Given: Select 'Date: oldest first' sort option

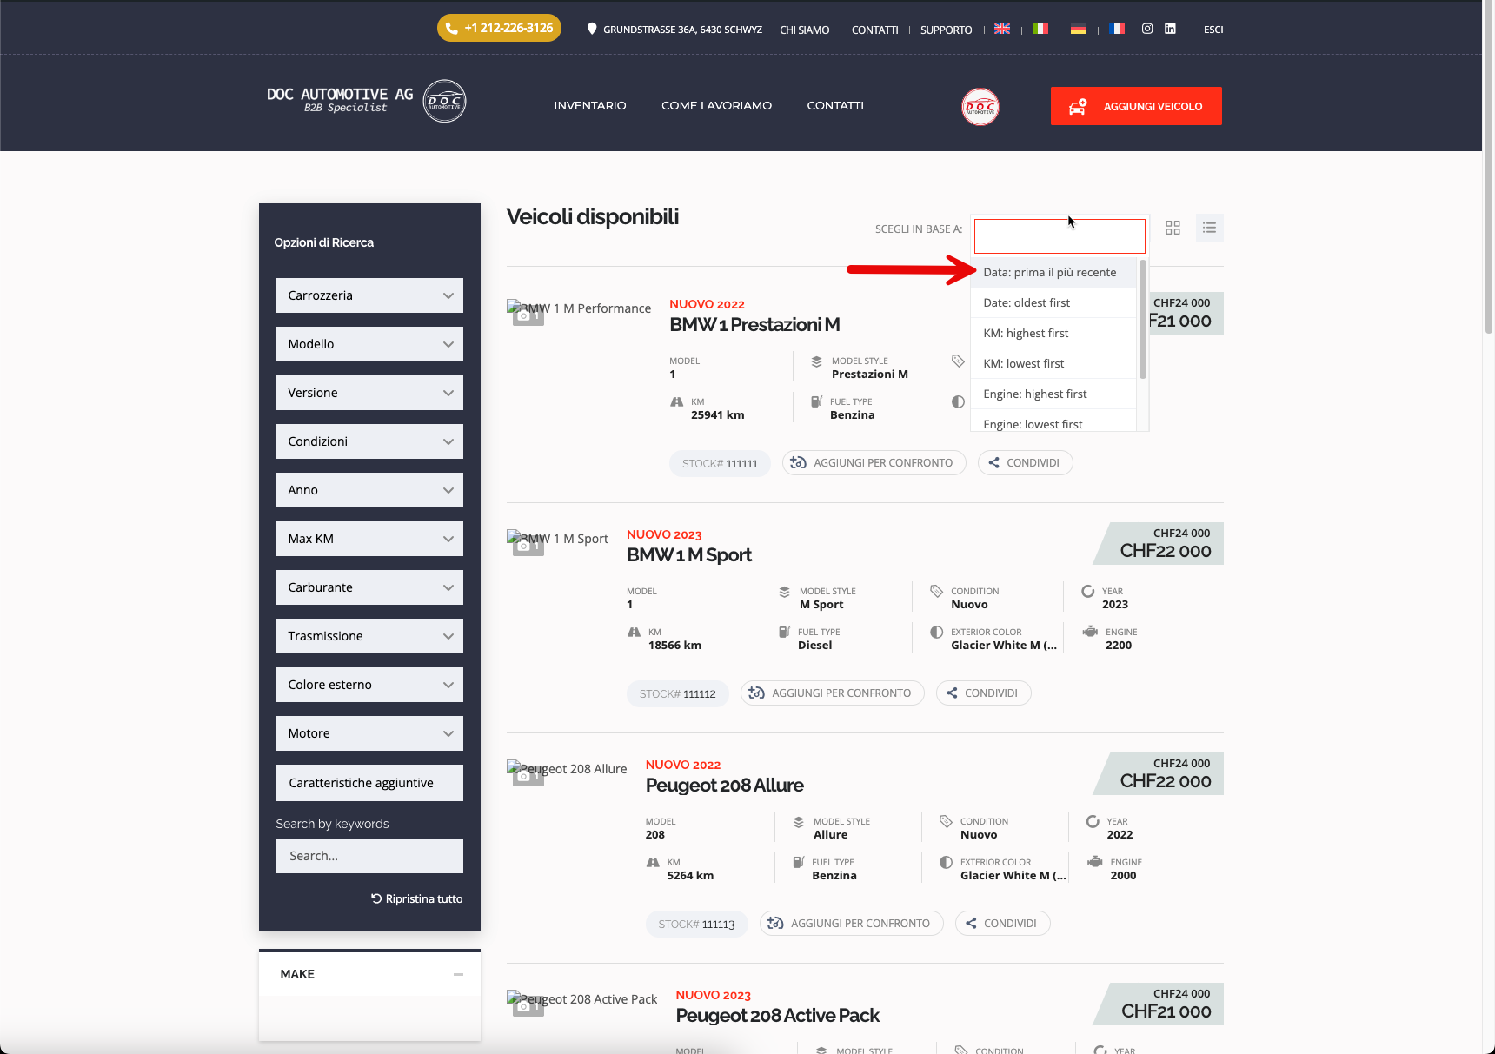Looking at the screenshot, I should [x=1053, y=302].
